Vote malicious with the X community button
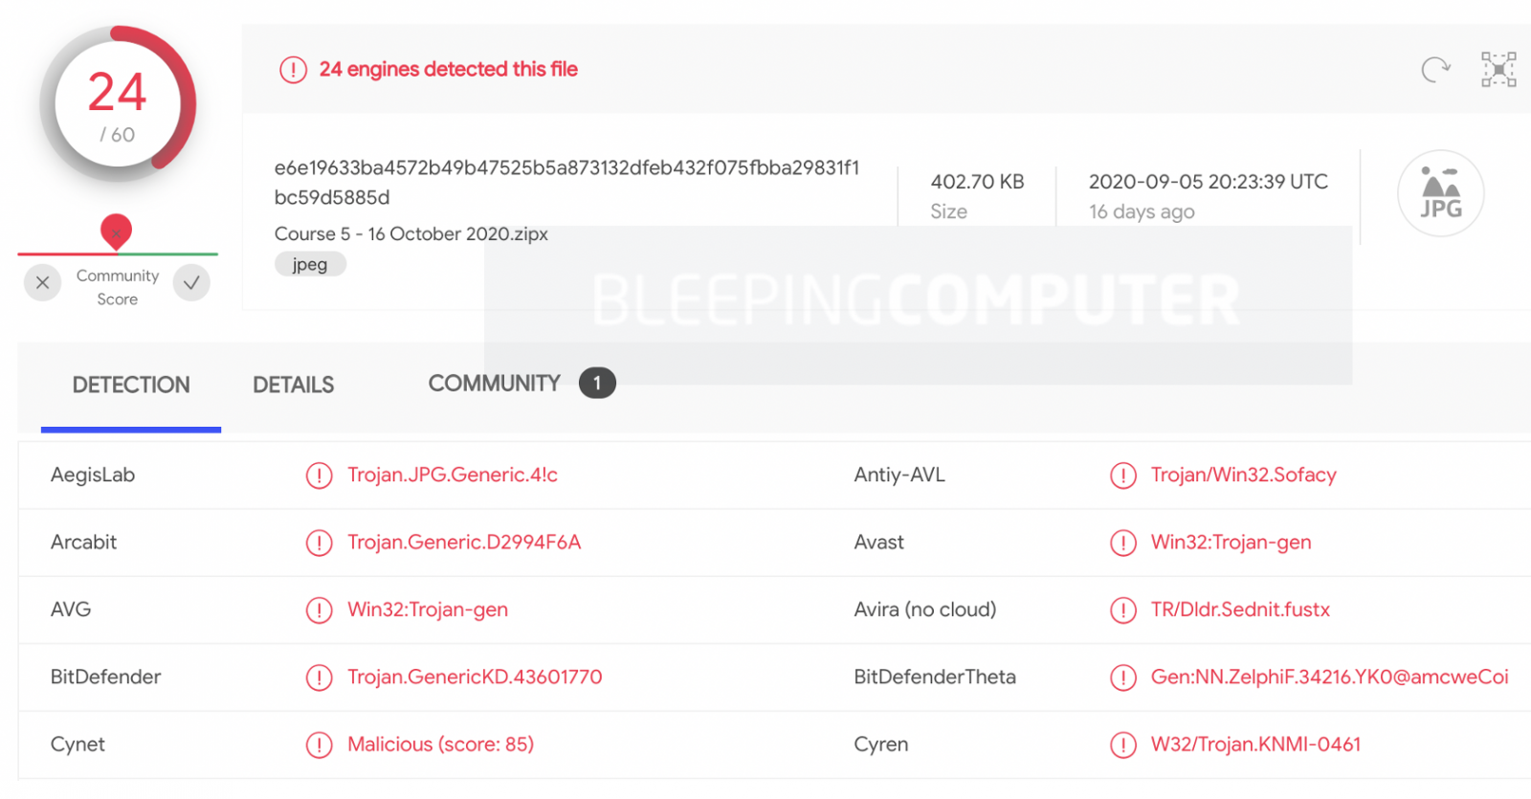The width and height of the screenshot is (1531, 799). click(42, 282)
